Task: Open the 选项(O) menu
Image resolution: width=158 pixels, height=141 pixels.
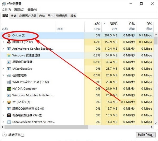Action: pyautogui.click(x=19, y=10)
